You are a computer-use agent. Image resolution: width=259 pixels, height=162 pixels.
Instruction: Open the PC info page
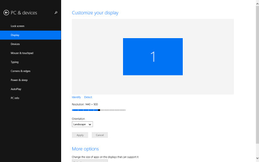(30, 98)
